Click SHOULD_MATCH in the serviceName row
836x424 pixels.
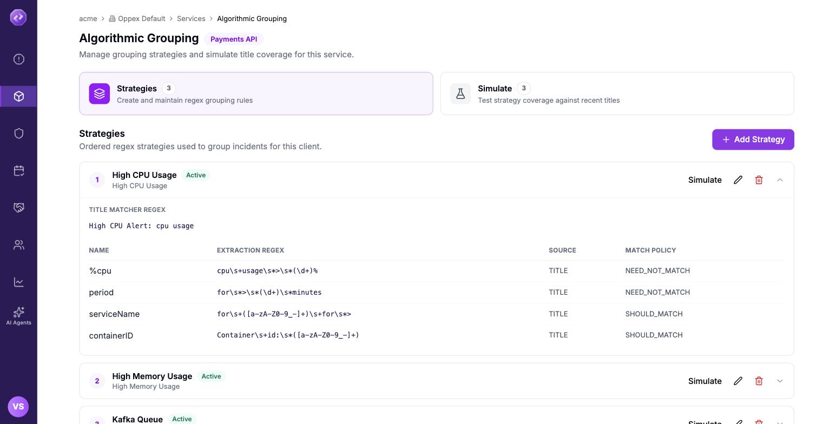[x=654, y=314]
